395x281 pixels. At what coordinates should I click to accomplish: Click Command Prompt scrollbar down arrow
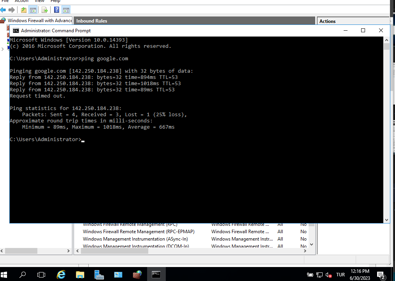tap(386, 220)
